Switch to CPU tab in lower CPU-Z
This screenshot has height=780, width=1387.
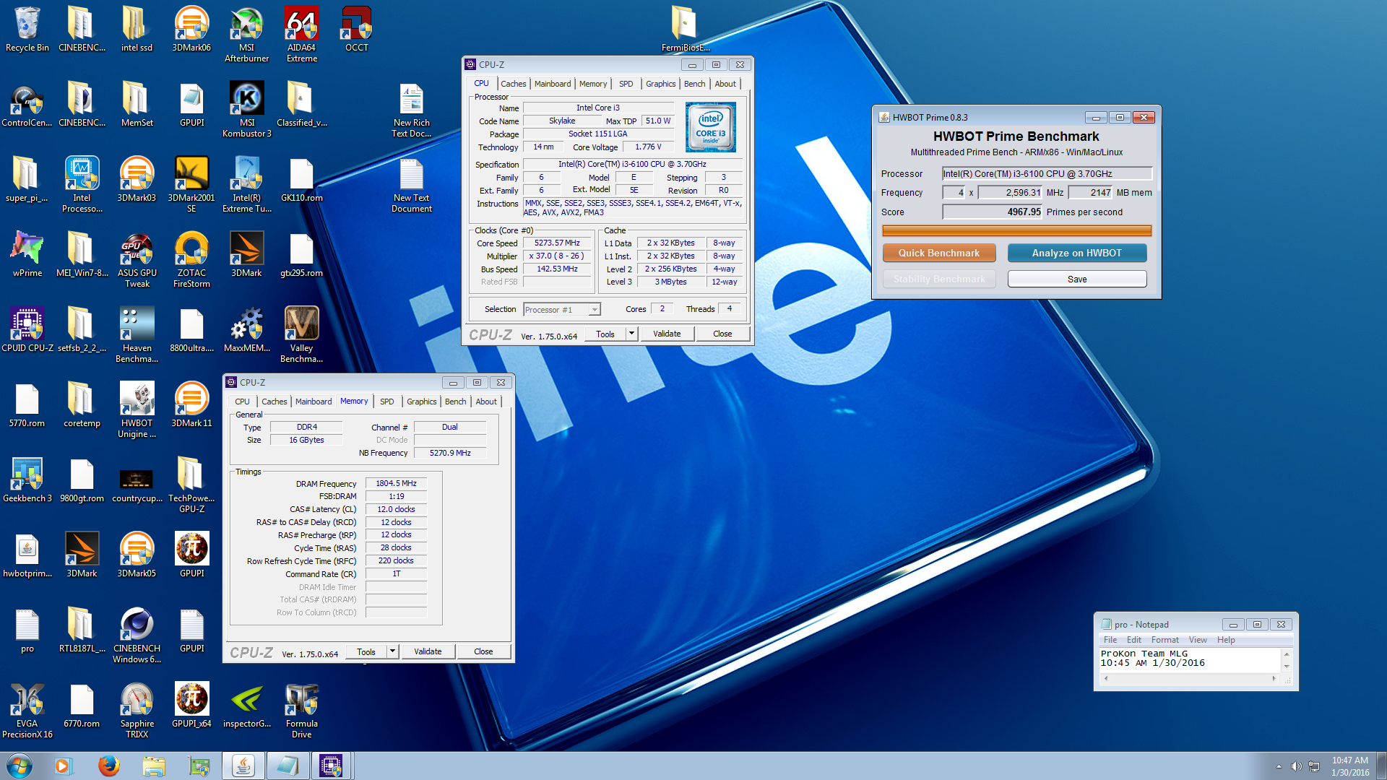(x=242, y=402)
